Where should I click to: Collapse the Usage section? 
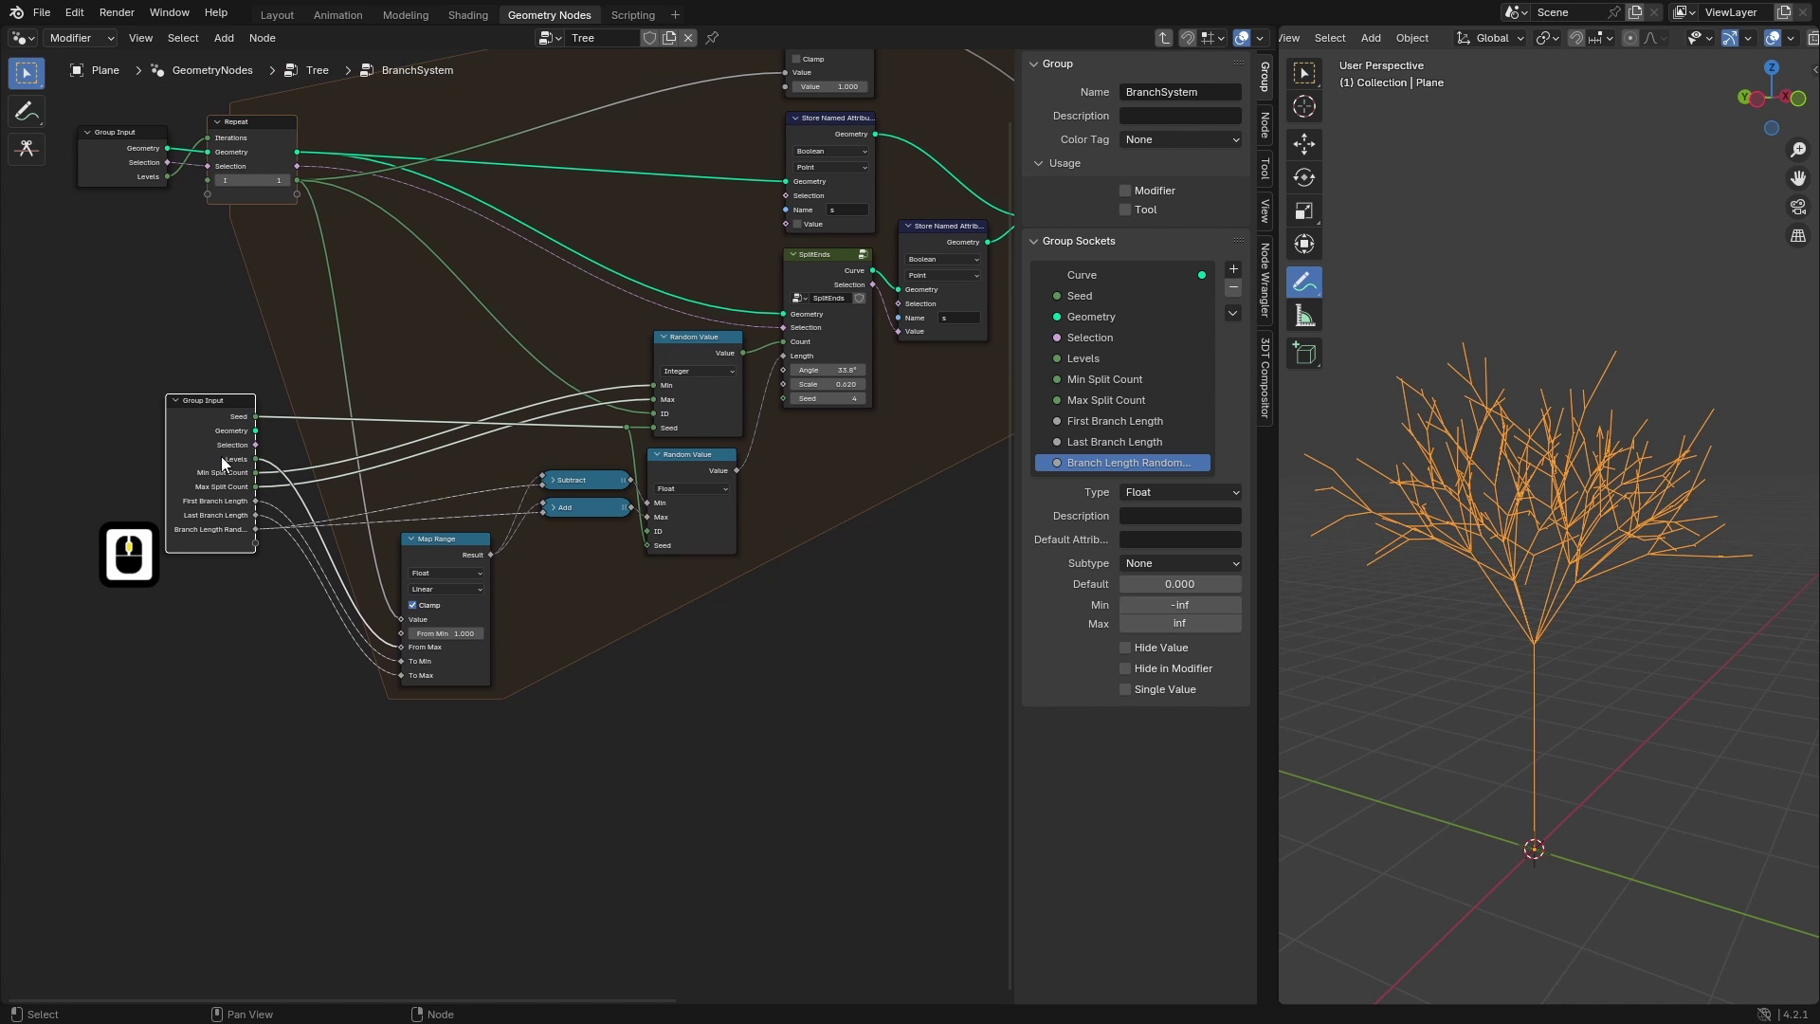[x=1039, y=163]
